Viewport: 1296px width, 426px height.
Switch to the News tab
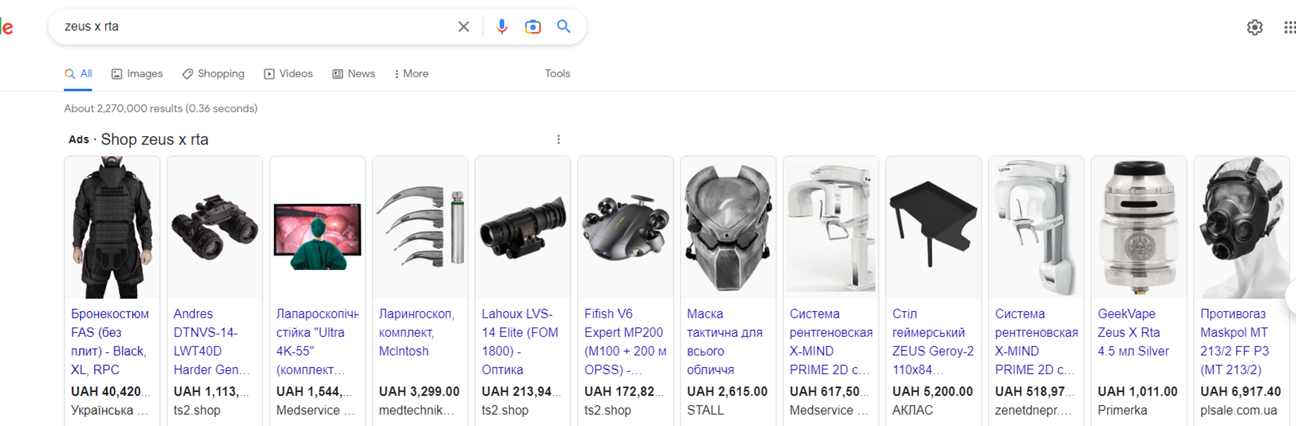tap(354, 74)
